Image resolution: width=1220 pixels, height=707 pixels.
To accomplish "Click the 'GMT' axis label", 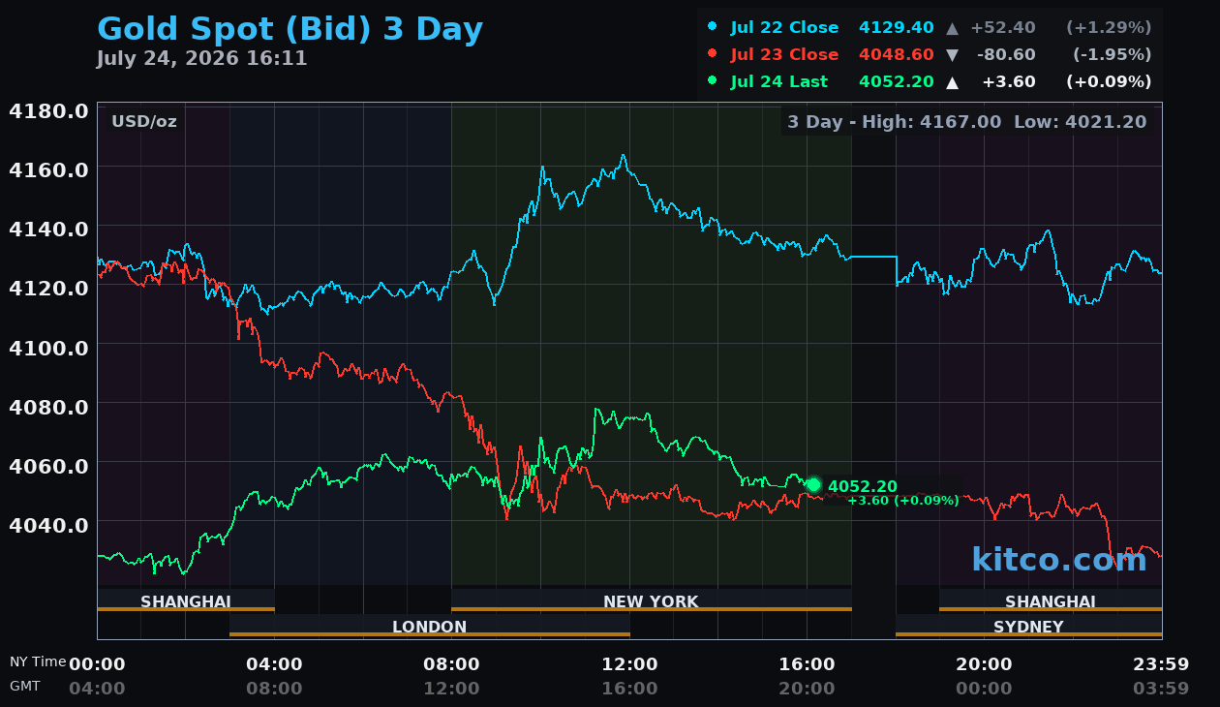I will [x=25, y=686].
